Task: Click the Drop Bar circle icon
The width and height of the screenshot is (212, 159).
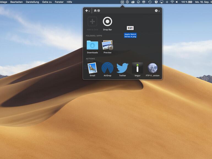Action: pos(107,21)
